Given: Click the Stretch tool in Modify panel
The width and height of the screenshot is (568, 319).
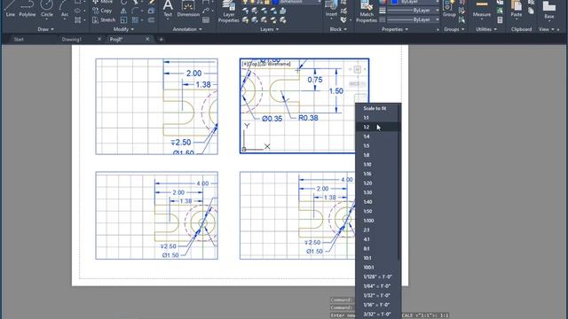Looking at the screenshot, I should (104, 19).
